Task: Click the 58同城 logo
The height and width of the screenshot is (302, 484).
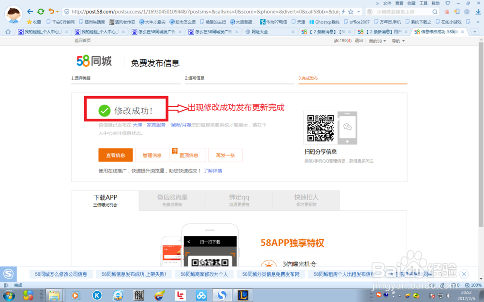Action: [94, 61]
